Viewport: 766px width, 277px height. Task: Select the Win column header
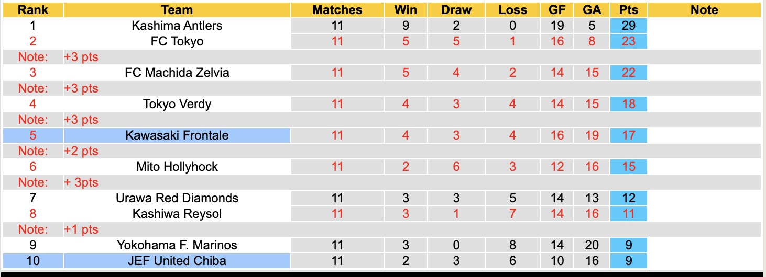(x=406, y=10)
